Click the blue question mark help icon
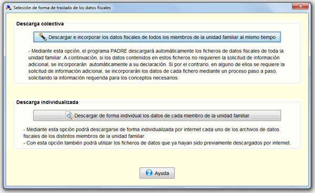The image size is (315, 193). point(149,173)
